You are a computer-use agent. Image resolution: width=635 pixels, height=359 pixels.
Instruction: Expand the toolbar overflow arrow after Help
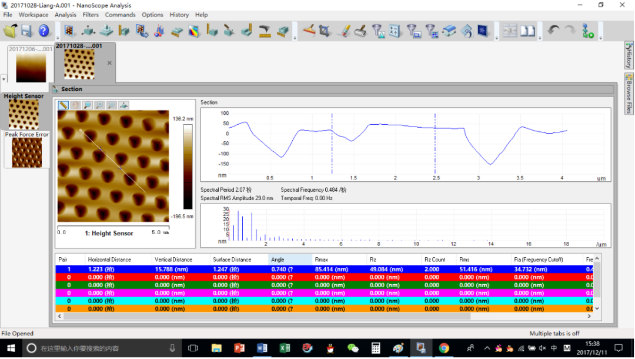click(57, 37)
